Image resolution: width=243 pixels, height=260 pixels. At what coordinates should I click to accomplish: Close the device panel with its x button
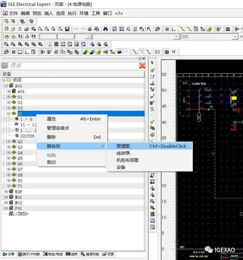pos(144,58)
